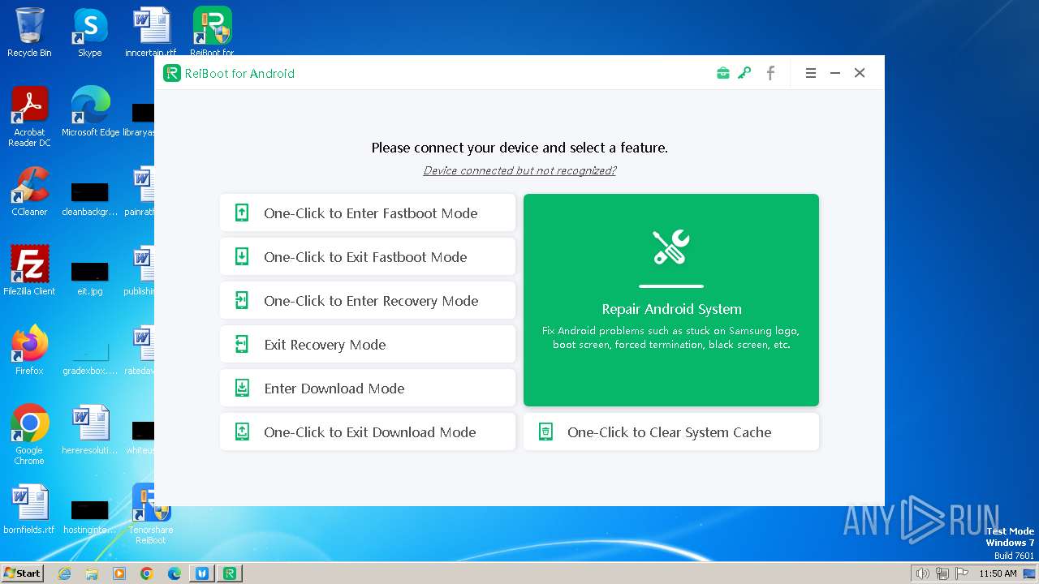
Task: Select One-Click to Exit Download Mode
Action: 368,432
